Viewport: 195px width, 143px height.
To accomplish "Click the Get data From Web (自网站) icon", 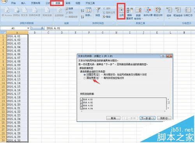I will click(x=16, y=10).
